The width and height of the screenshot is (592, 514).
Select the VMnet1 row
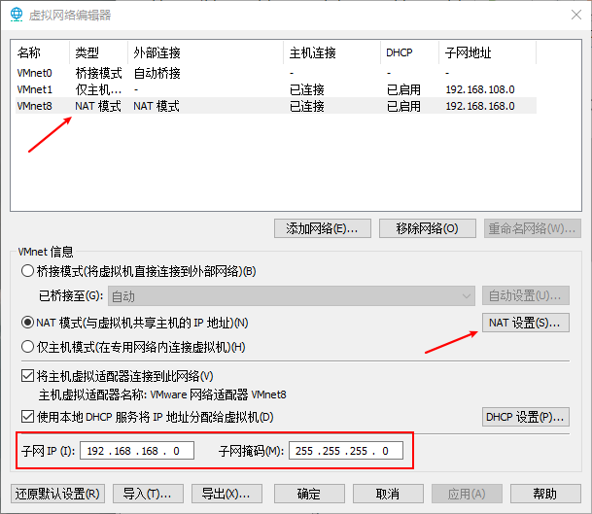pyautogui.click(x=276, y=89)
